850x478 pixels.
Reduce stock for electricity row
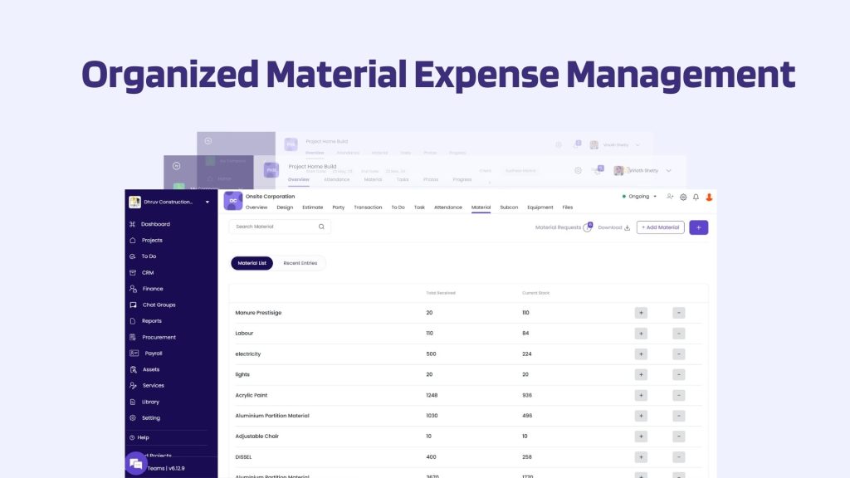point(679,354)
